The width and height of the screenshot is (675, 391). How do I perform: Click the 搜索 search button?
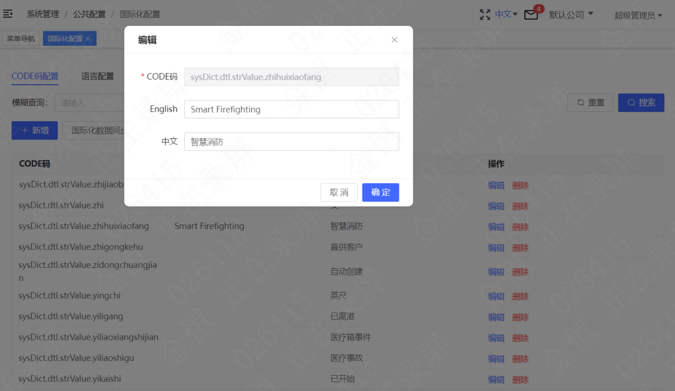[641, 102]
